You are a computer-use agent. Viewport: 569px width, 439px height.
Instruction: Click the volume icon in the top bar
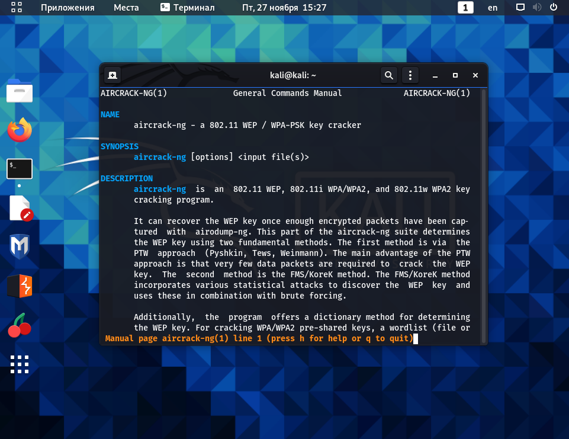[x=537, y=7]
